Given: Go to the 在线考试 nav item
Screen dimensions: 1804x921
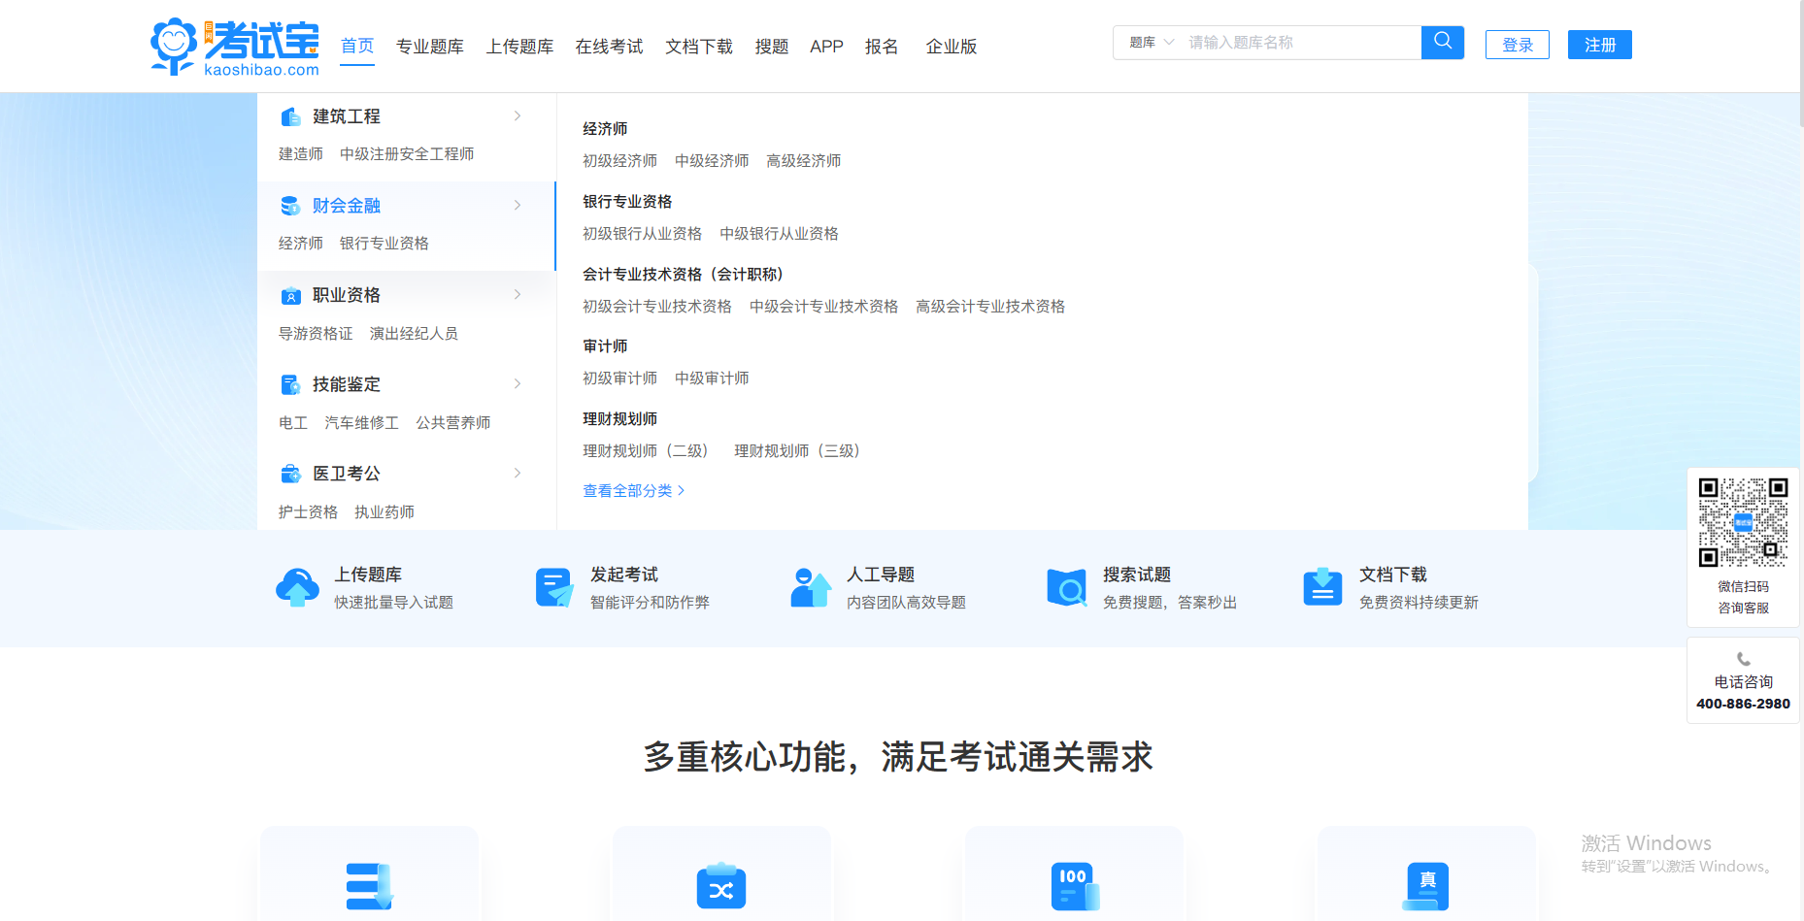Looking at the screenshot, I should [x=609, y=47].
